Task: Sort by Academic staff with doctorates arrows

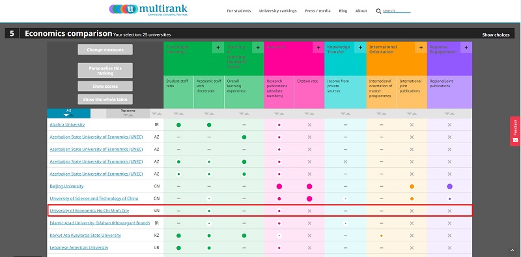Action: (209, 114)
